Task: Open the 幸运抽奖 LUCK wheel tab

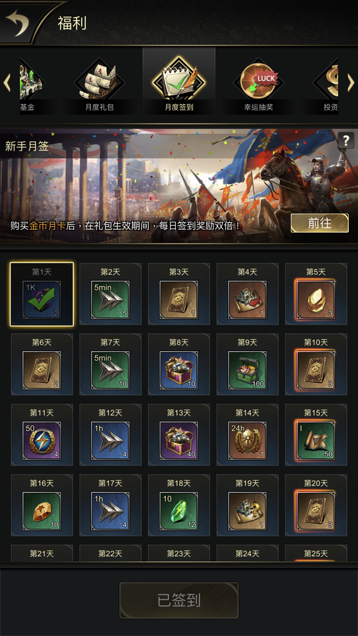Action: tap(258, 85)
